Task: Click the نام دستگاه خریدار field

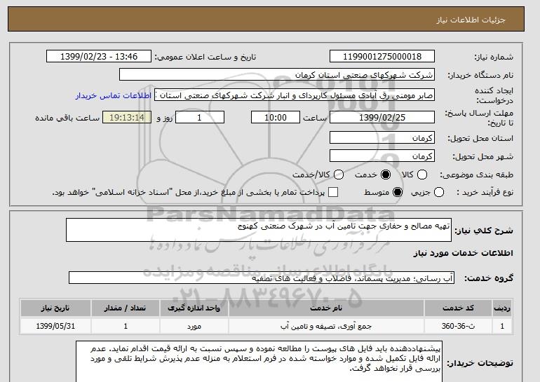Action: 277,75
